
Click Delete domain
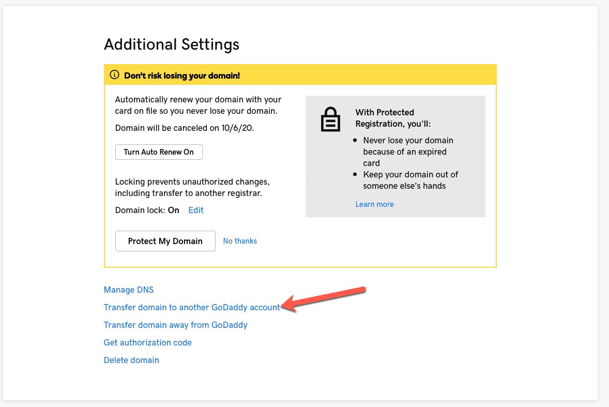point(131,360)
